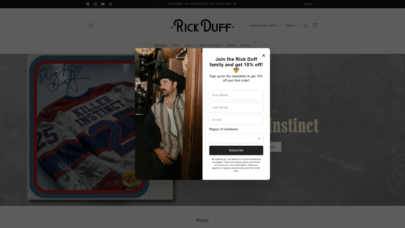
Task: Click the KILLER INSTINCT pre-save announcement link
Action: click(x=202, y=4)
